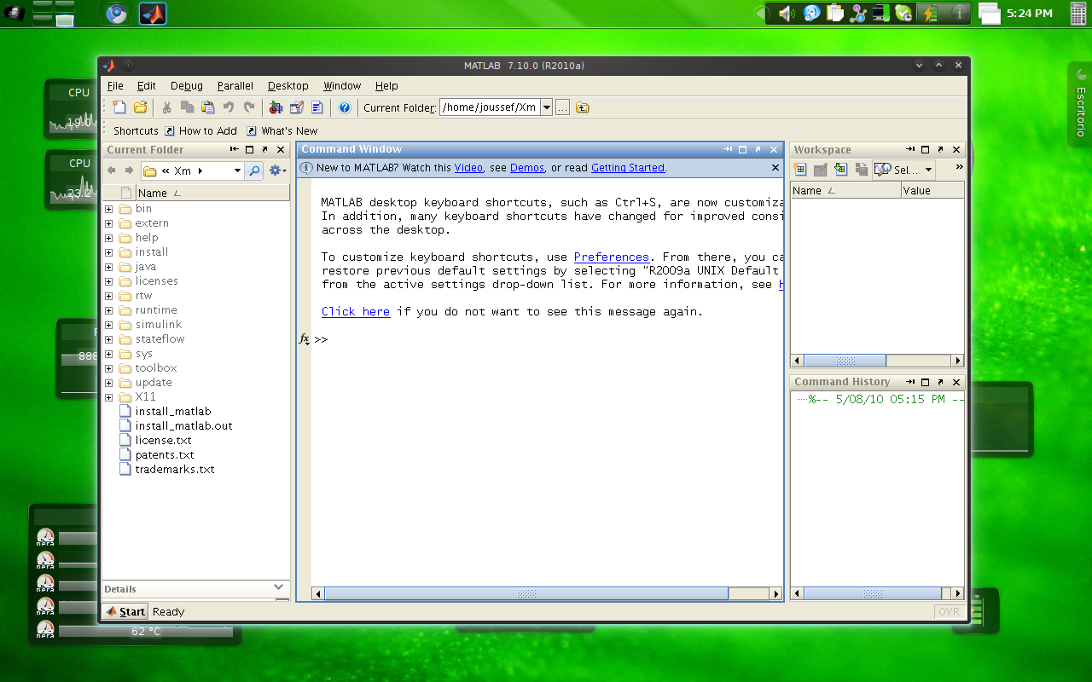Click the Copy icon in the toolbar
Screen dimensions: 1092x682
[x=188, y=107]
